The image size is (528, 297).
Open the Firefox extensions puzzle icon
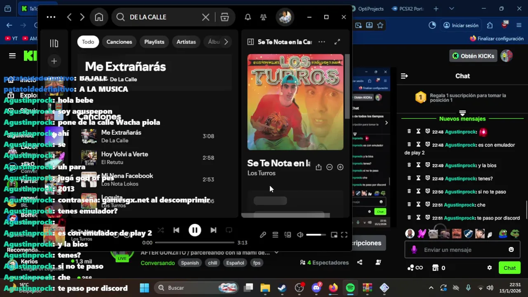click(x=490, y=25)
